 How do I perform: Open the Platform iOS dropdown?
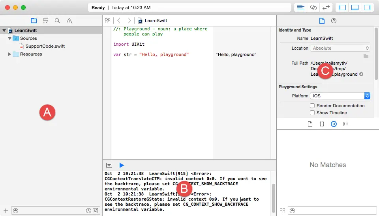pos(340,96)
